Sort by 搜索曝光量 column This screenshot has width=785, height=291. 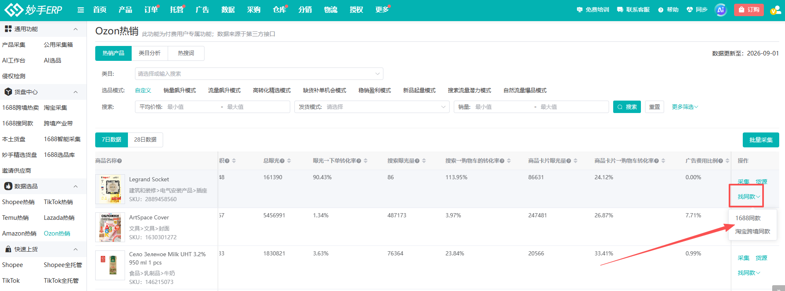pyautogui.click(x=424, y=161)
